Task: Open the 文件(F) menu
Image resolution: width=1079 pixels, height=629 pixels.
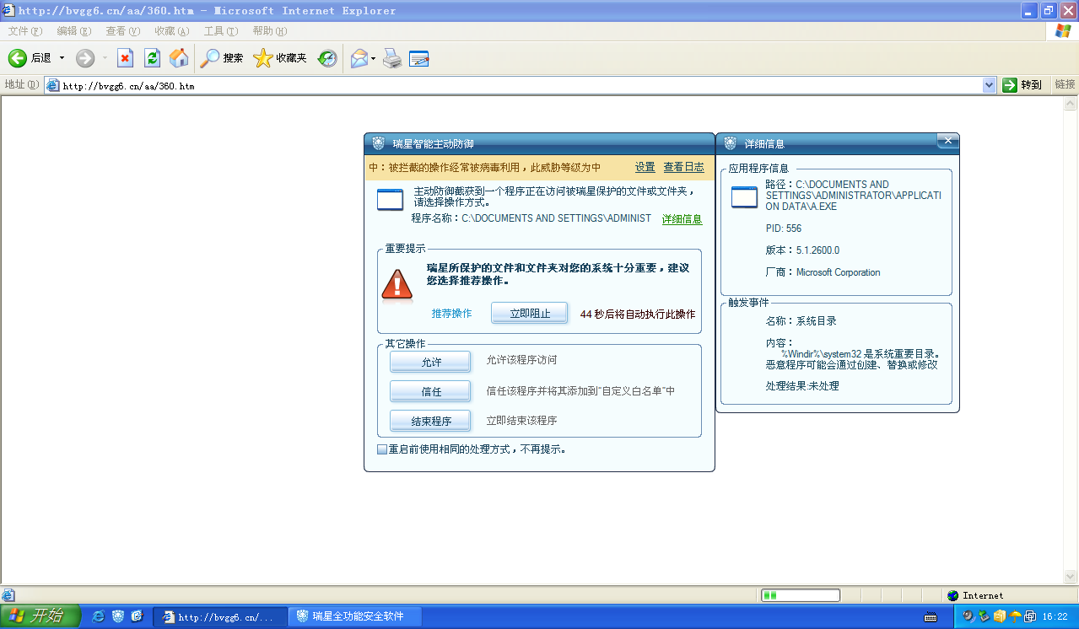Action: (x=25, y=31)
